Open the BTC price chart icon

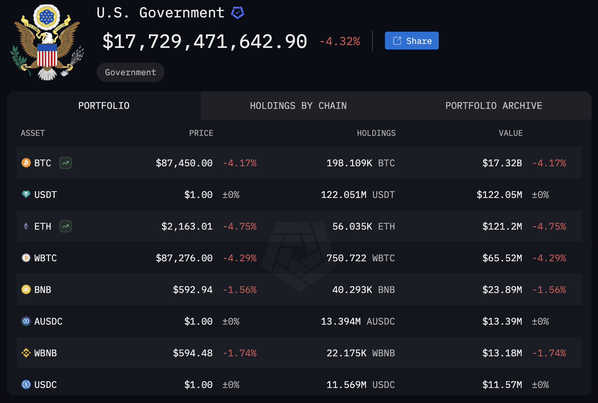65,163
